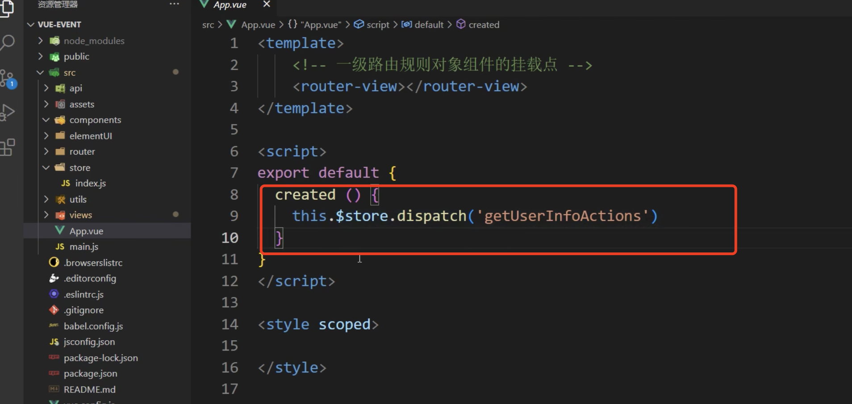Image resolution: width=852 pixels, height=404 pixels.
Task: Expand the api folder
Action: pos(46,88)
